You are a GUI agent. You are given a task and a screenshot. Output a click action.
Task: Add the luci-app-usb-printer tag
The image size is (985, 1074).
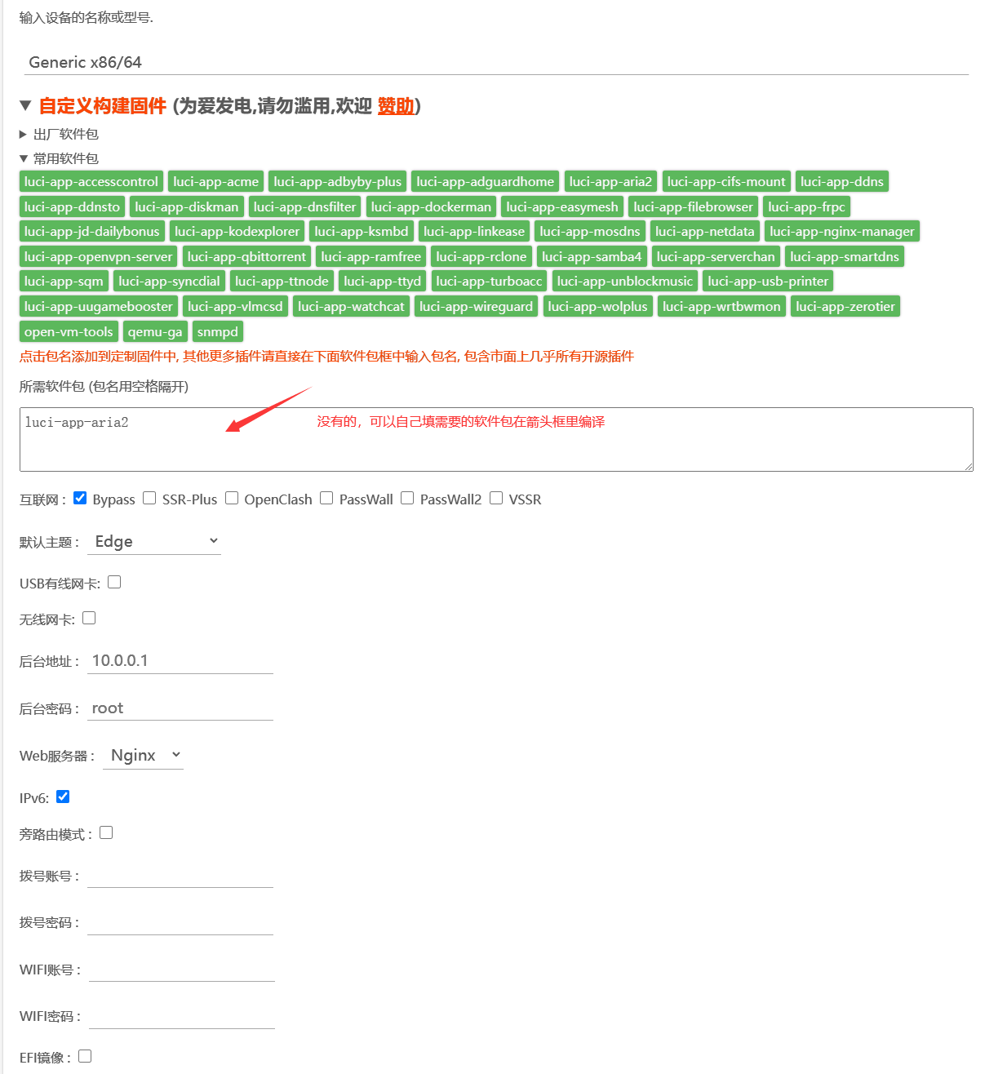768,281
